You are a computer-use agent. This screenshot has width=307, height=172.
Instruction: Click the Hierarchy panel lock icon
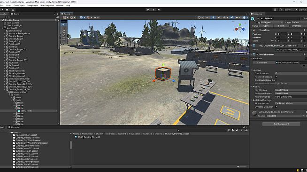pos(54,14)
